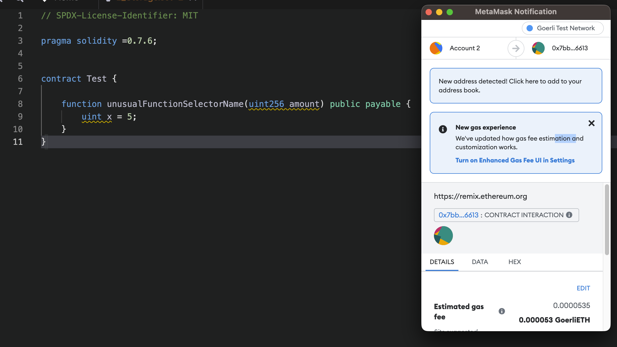Image resolution: width=617 pixels, height=347 pixels.
Task: Click the yellow minimize button of MetaMask window
Action: click(x=439, y=12)
